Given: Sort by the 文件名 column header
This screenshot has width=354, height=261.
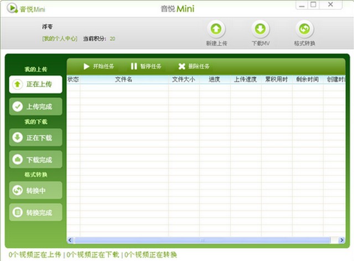Looking at the screenshot, I should (123, 79).
